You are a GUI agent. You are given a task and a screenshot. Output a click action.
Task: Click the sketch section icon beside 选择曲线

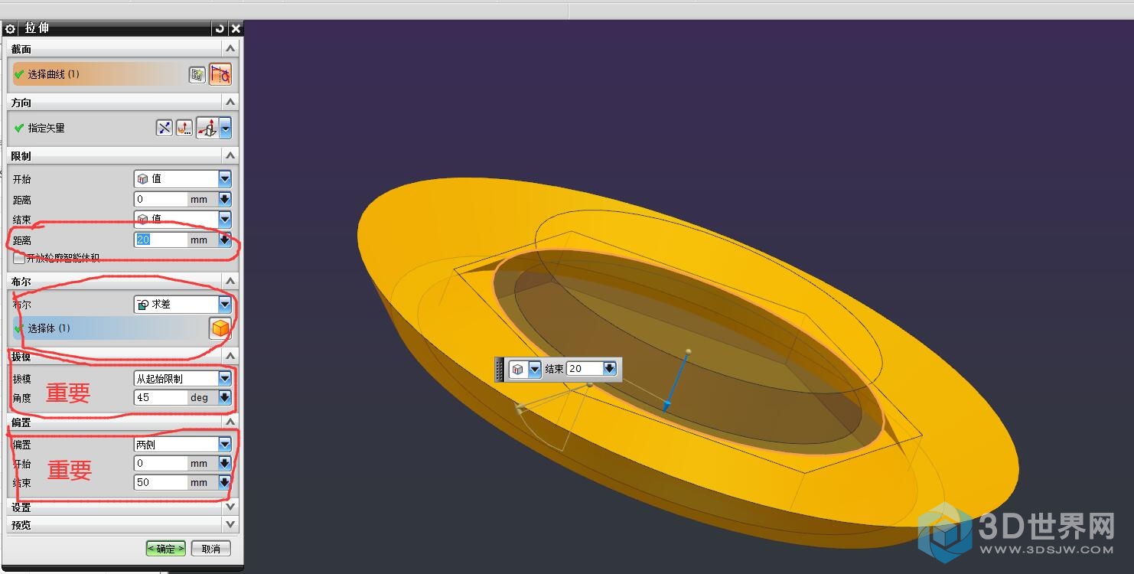197,74
